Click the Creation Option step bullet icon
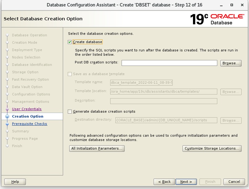249x189 pixels. point(7,116)
